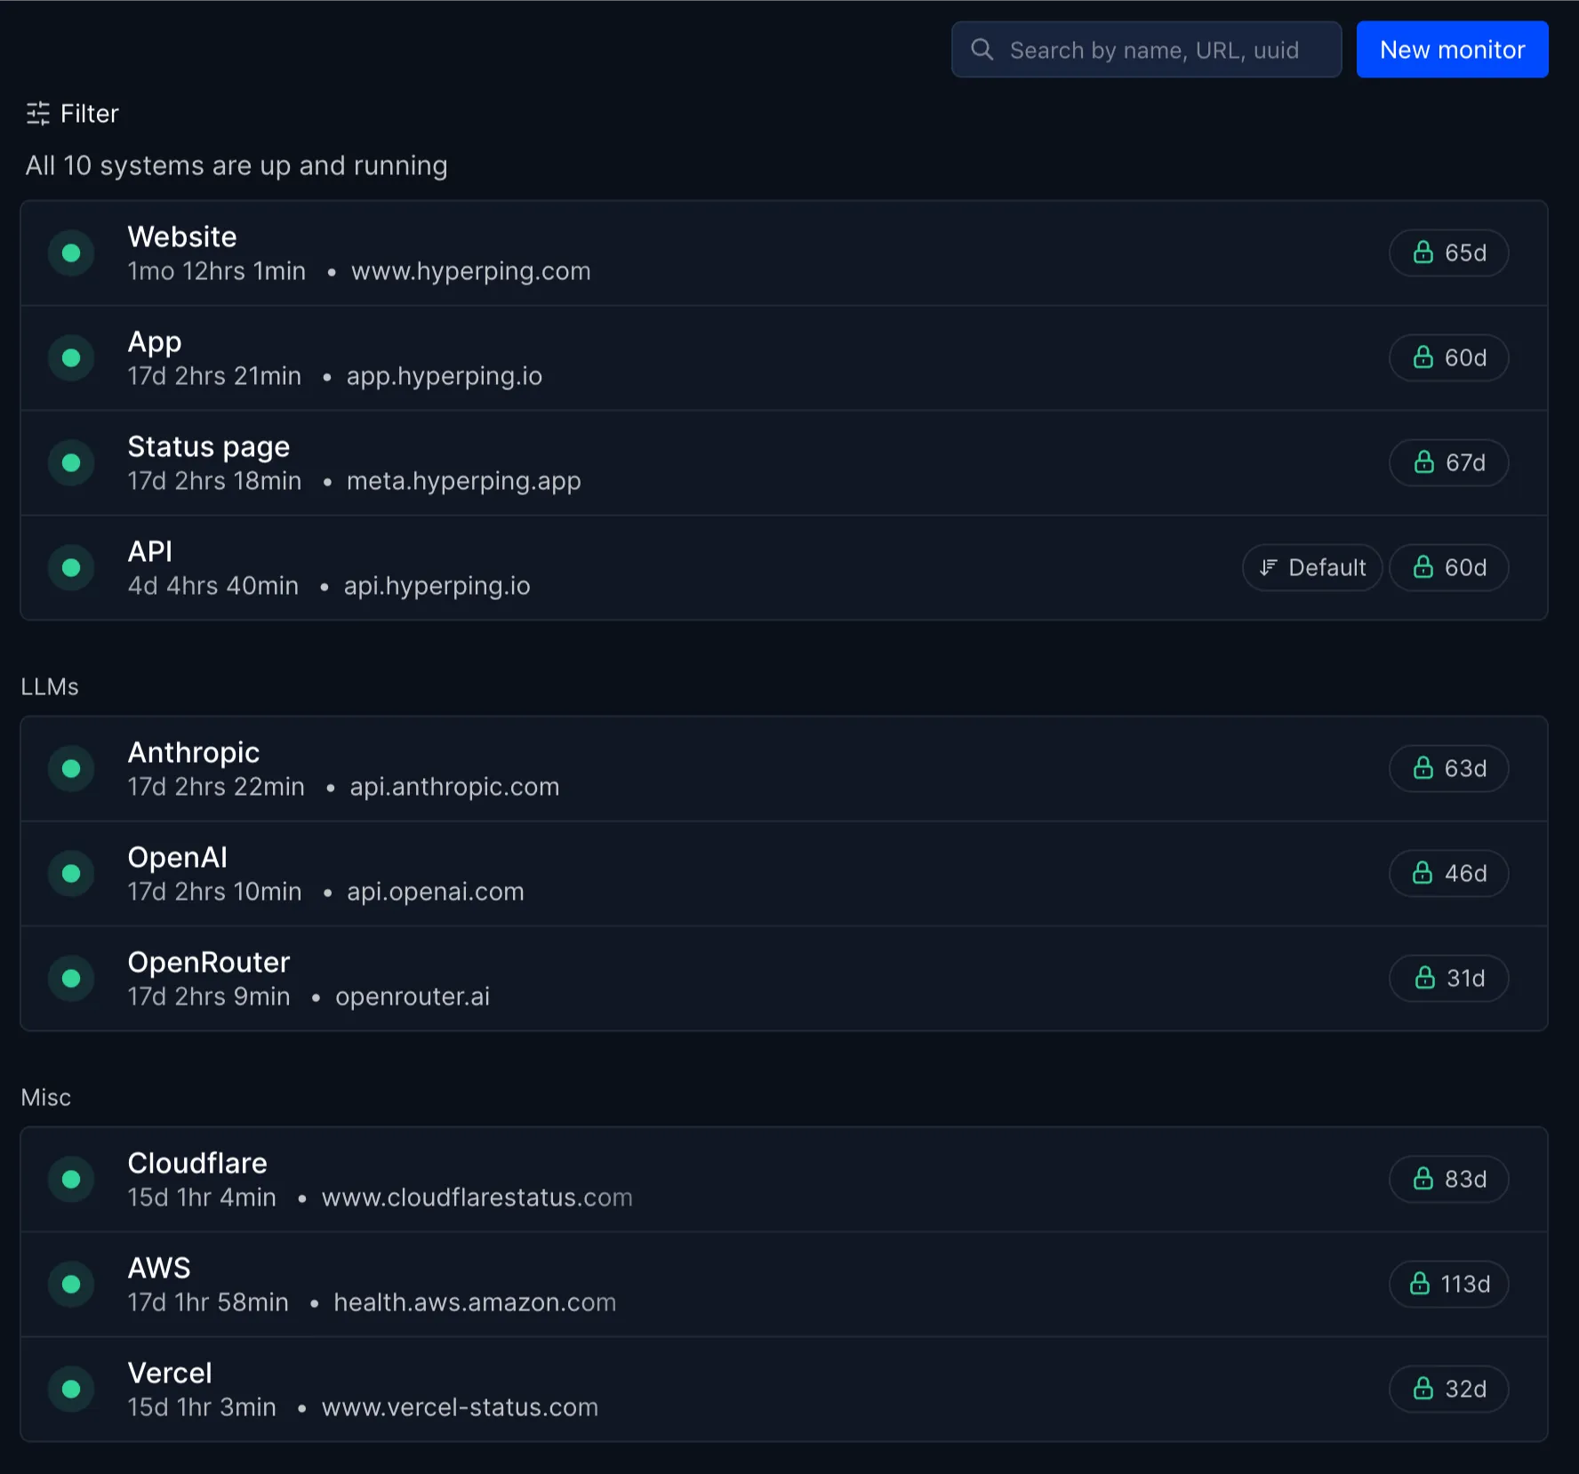The height and width of the screenshot is (1474, 1579).
Task: Click Website's green status dot
Action: pyautogui.click(x=71, y=253)
